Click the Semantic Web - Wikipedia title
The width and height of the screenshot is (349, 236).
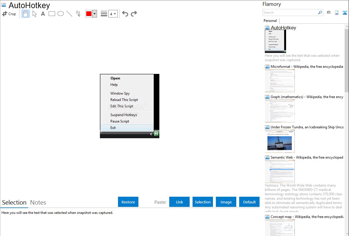pos(307,157)
